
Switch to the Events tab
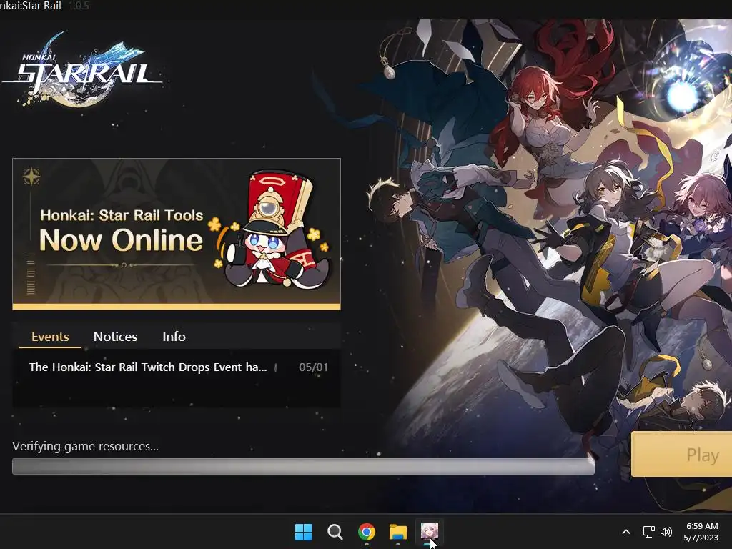(x=50, y=337)
